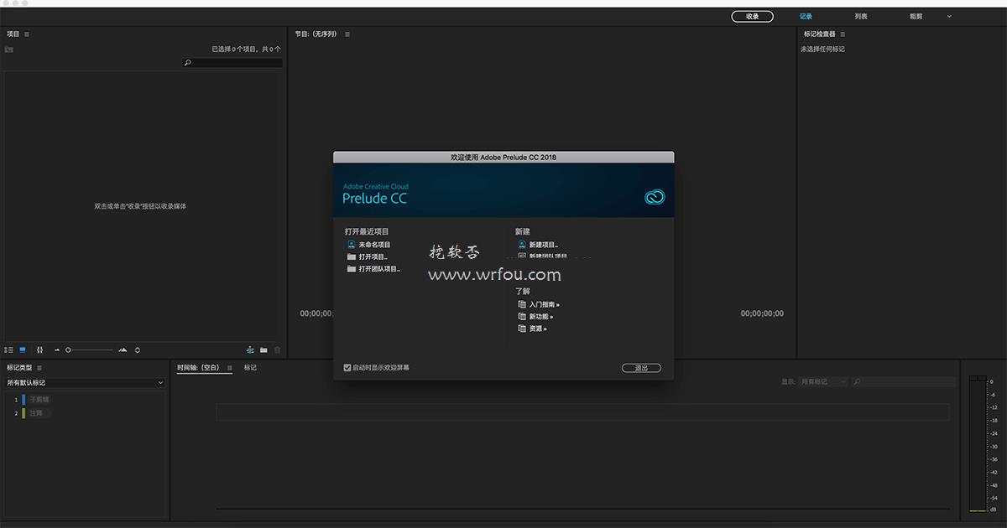
Task: Click the blue color swatch of marker 1
Action: pos(24,400)
